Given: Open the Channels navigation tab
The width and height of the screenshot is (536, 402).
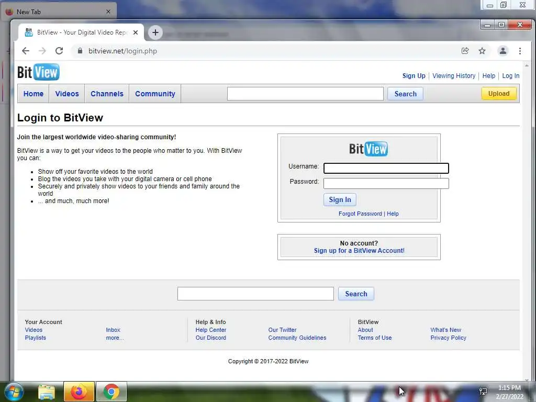Looking at the screenshot, I should pos(107,94).
